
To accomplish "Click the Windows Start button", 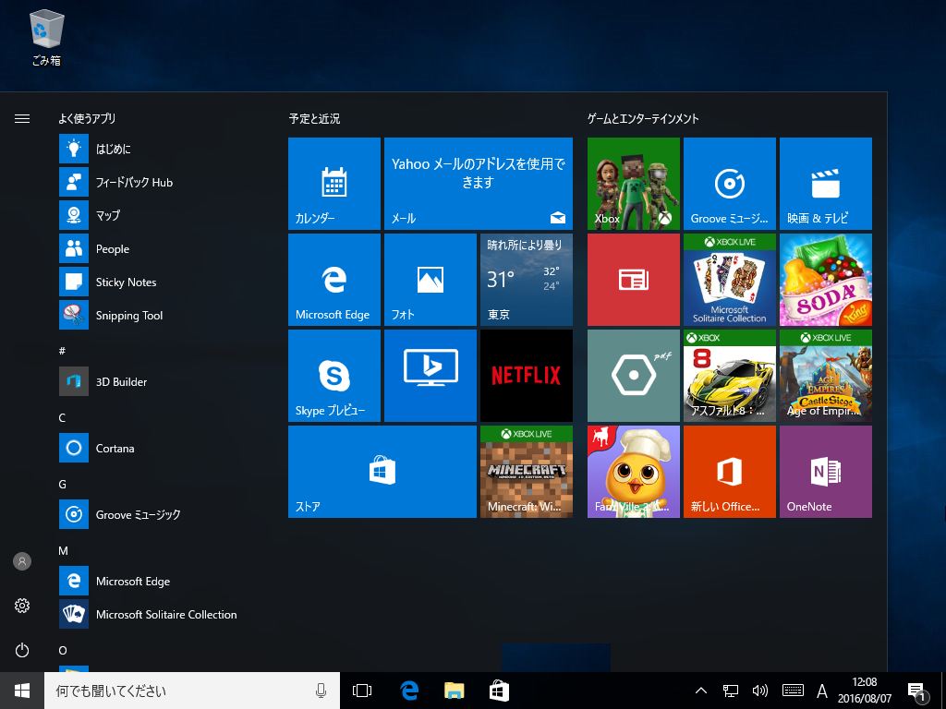I will click(22, 691).
